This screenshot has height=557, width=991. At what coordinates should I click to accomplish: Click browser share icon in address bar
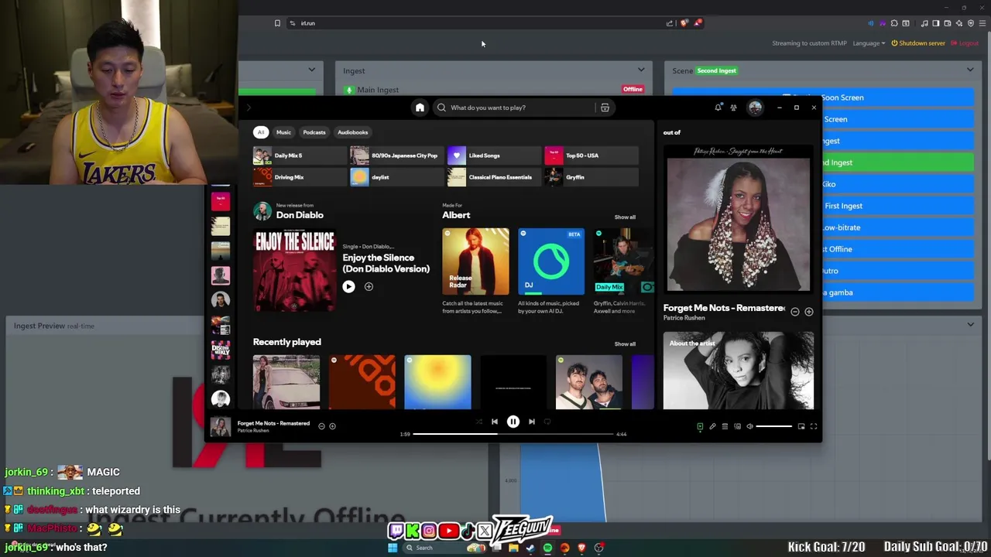(x=670, y=23)
